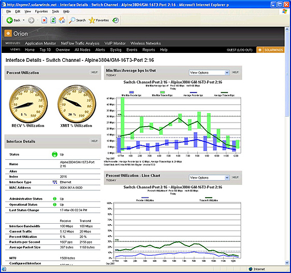291x273 pixels.
Task: Open the Reports view
Action: click(x=149, y=50)
